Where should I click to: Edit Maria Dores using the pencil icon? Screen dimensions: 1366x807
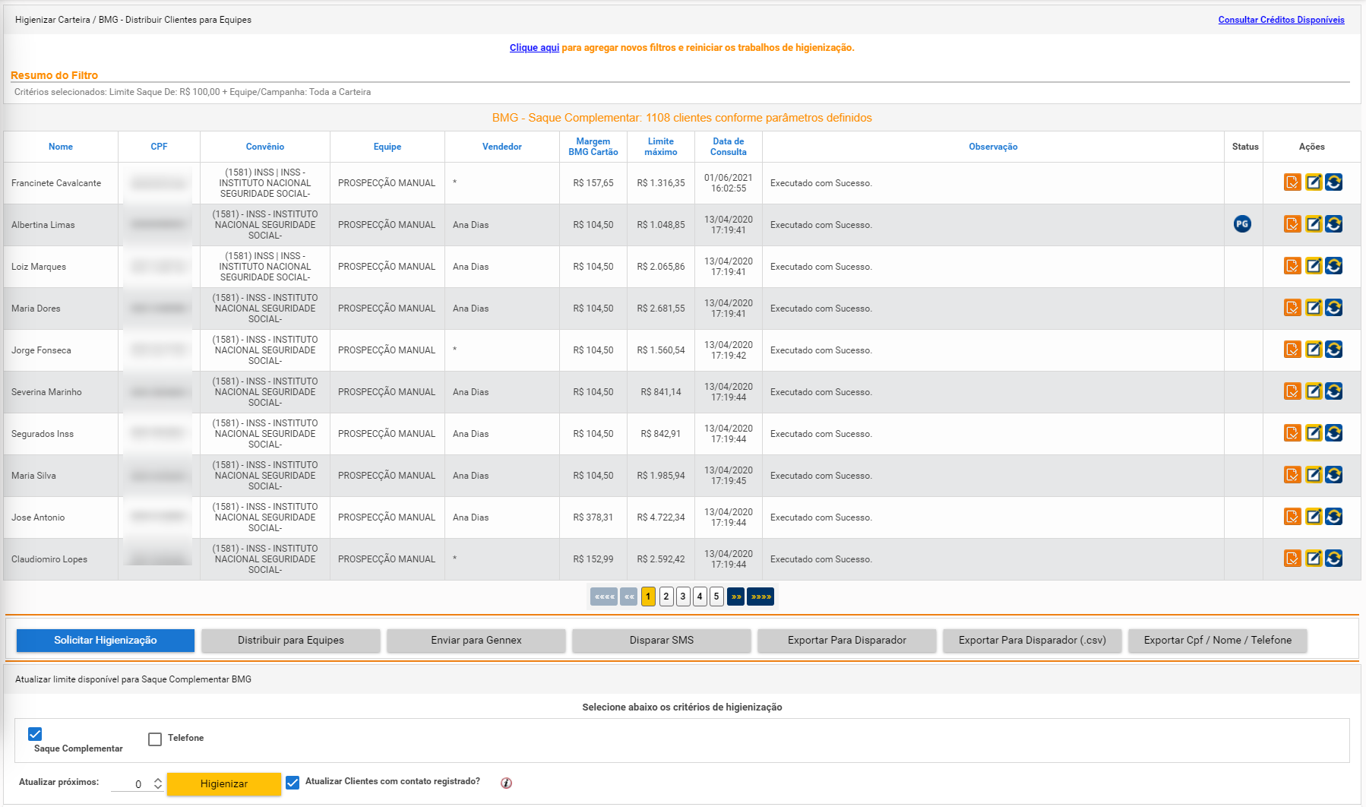(1314, 308)
